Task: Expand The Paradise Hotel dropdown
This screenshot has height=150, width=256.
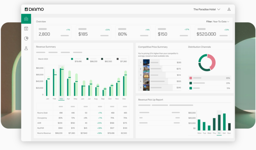Action: click(206, 9)
